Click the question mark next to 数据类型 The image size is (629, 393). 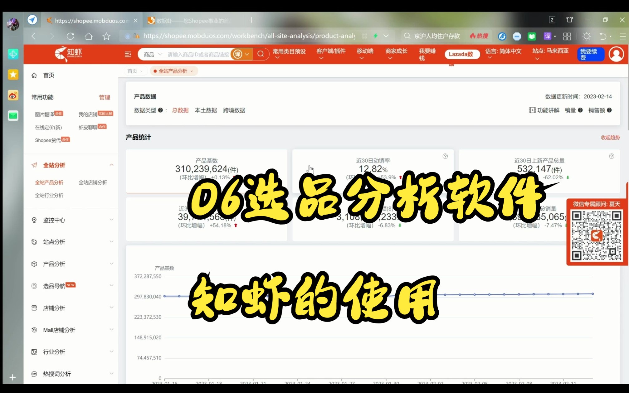click(x=160, y=110)
